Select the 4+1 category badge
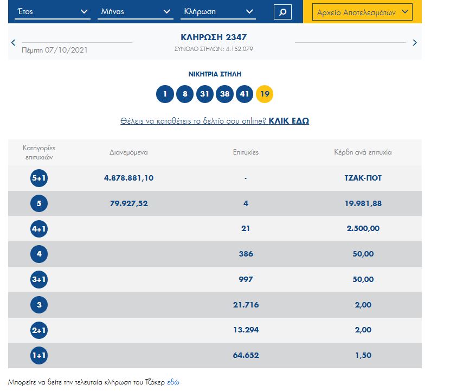Viewport: 450px width, 391px height. click(x=39, y=229)
